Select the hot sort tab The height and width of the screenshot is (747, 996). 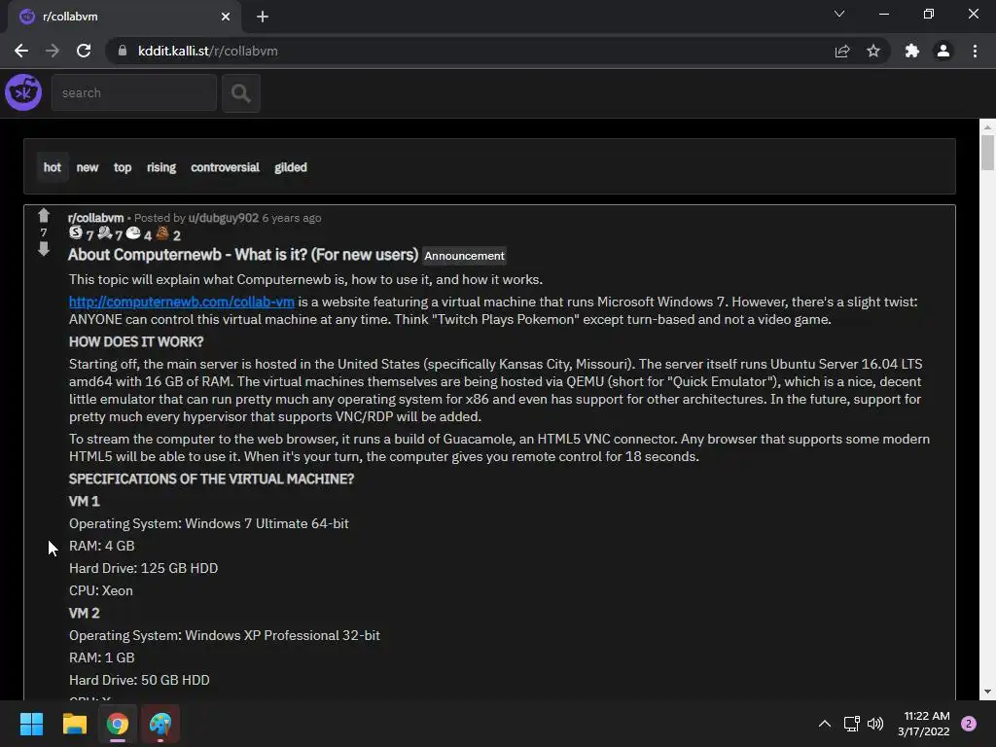click(x=53, y=167)
